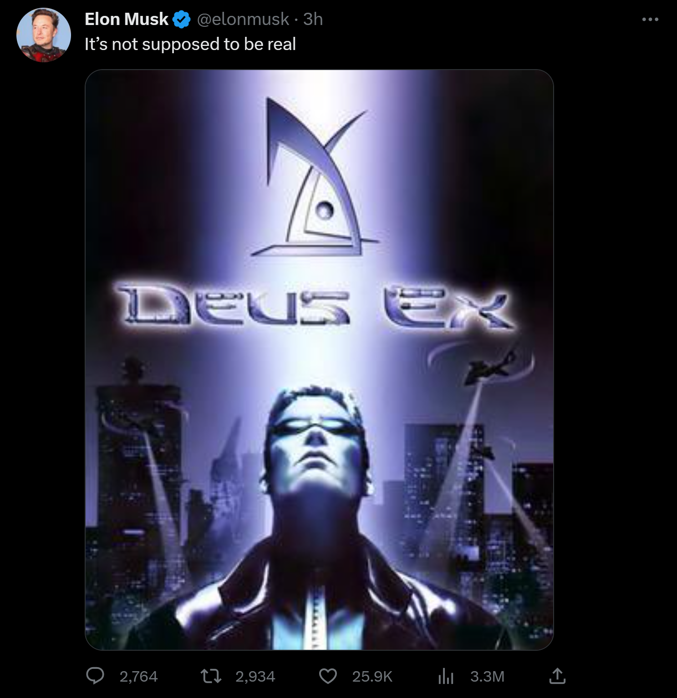This screenshot has height=698, width=677.
Task: Open the three-dot more options menu
Action: pyautogui.click(x=650, y=19)
